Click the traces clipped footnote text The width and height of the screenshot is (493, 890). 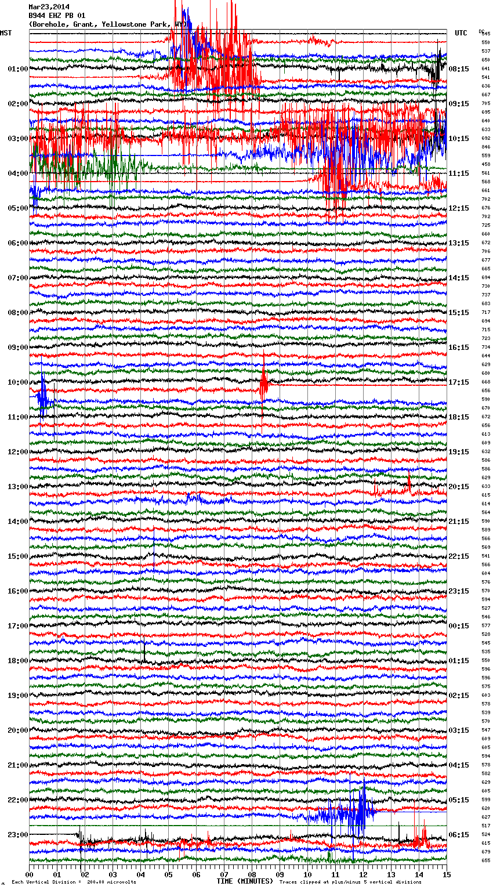tap(350, 882)
